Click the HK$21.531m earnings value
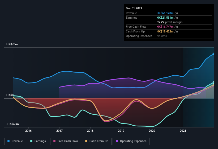 coord(165,18)
